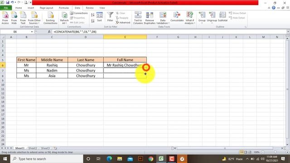Run Remove Duplicates
Screen dimensions: 290x163
click(150, 18)
